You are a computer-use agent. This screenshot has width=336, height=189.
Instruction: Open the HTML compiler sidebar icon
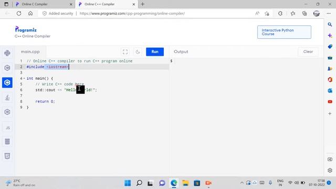tap(7, 156)
